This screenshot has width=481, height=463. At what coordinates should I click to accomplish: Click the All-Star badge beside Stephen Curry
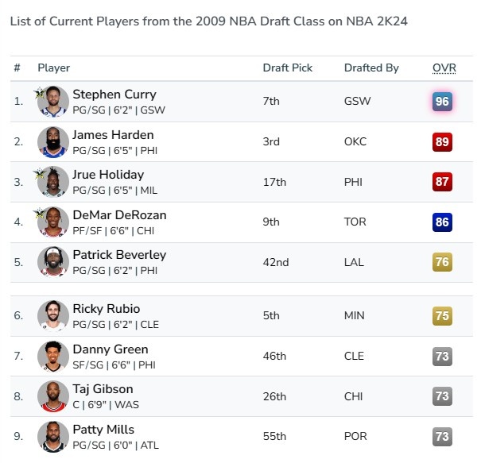click(39, 93)
